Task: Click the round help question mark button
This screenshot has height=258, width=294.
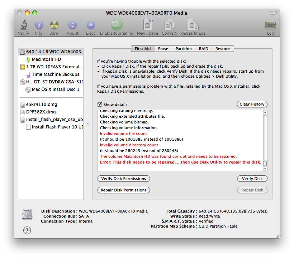Action: 27,230
